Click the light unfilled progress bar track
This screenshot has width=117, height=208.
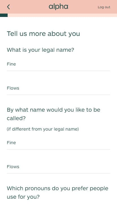click(62, 15)
